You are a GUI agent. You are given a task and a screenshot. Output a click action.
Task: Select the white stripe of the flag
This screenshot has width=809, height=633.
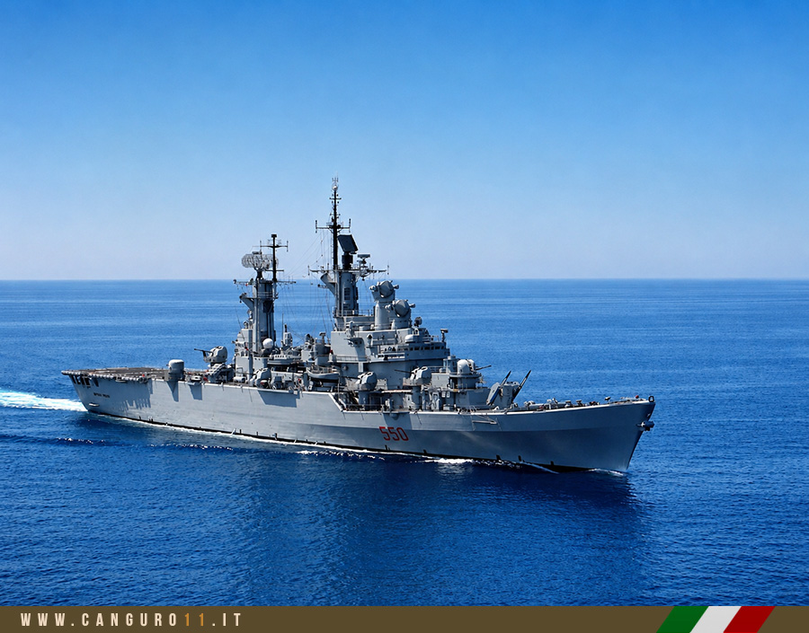click(716, 620)
